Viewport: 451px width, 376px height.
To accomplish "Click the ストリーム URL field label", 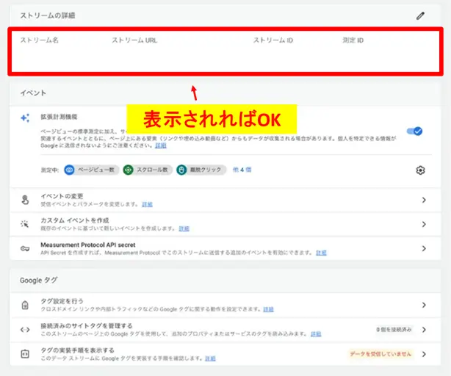I will coord(134,40).
